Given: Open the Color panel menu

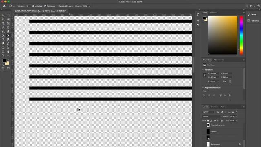Looking at the screenshot, I should click(x=243, y=13).
